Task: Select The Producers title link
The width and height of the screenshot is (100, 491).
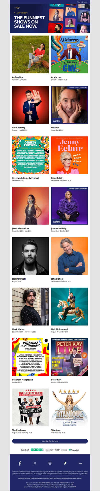Action: (x=19, y=430)
